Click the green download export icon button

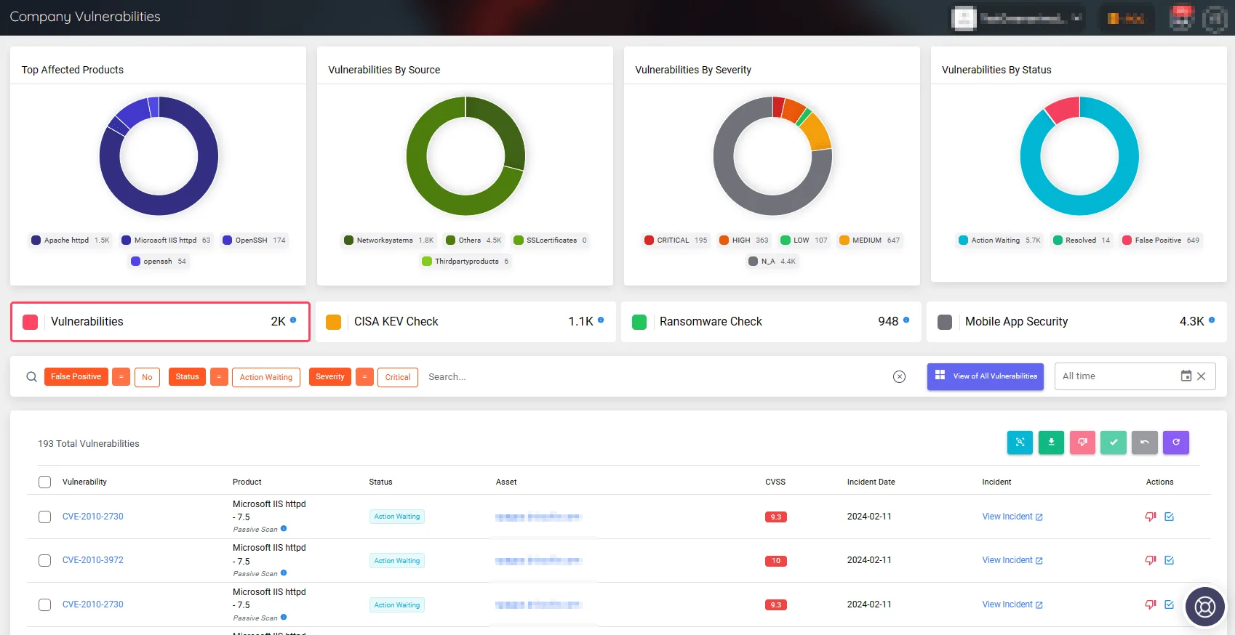point(1051,442)
